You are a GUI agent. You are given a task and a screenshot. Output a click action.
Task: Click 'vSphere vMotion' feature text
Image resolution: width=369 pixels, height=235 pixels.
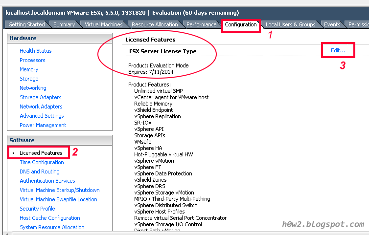coord(154,161)
